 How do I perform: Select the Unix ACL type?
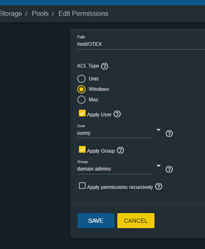81,79
